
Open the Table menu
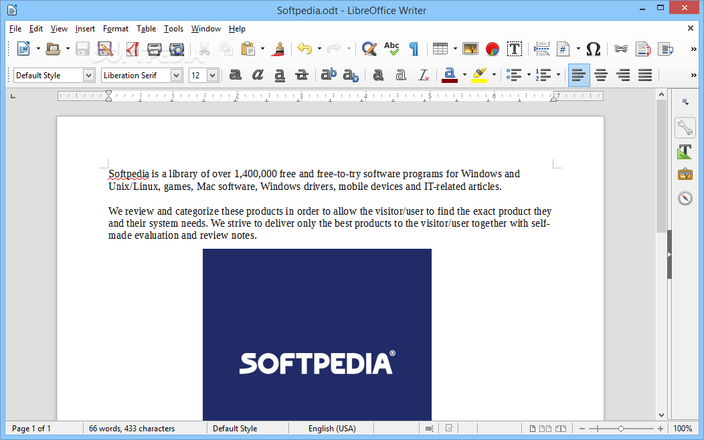pyautogui.click(x=147, y=29)
